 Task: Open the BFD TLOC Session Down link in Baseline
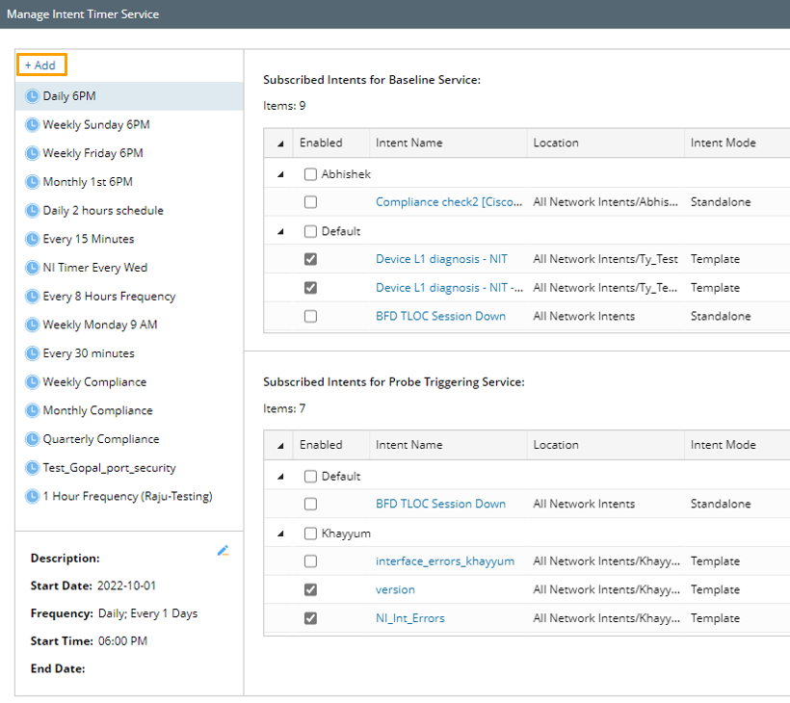[440, 316]
